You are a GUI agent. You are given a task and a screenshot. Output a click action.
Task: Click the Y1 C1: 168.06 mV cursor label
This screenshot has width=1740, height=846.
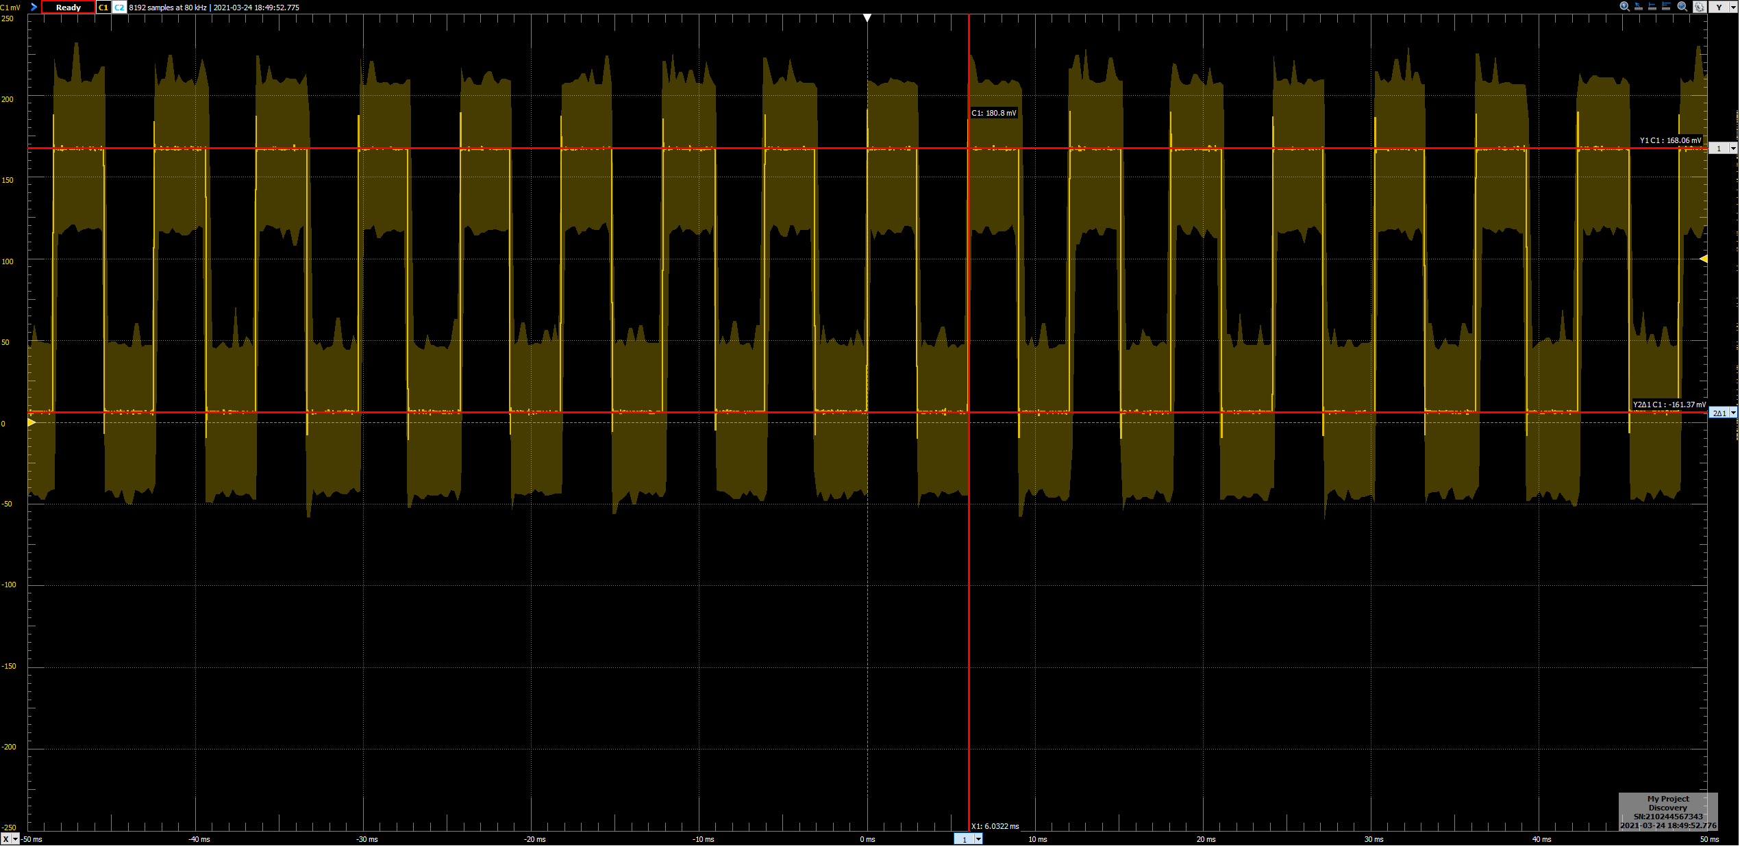(x=1670, y=140)
